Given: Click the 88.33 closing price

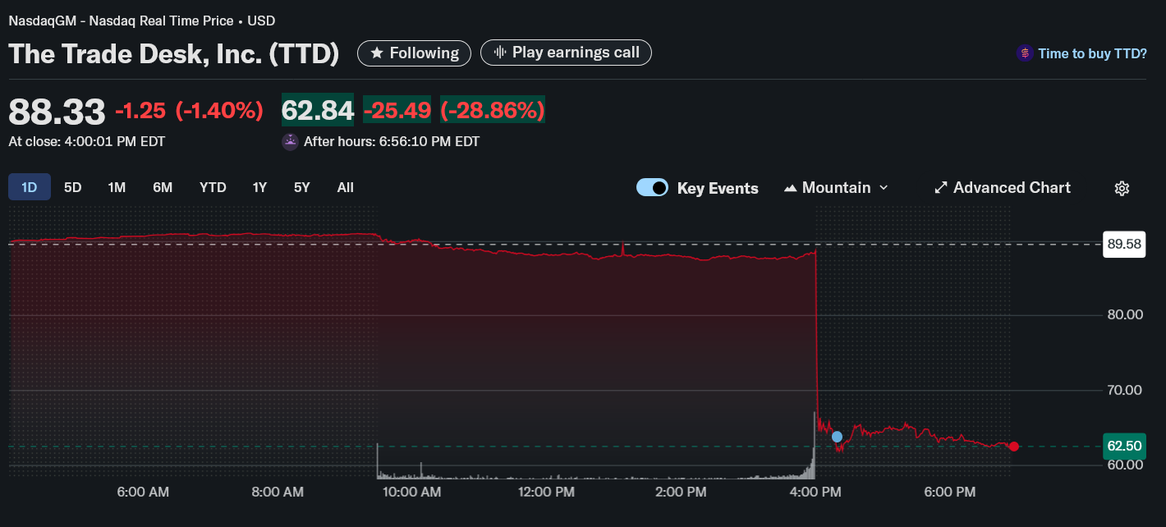Looking at the screenshot, I should tap(57, 111).
